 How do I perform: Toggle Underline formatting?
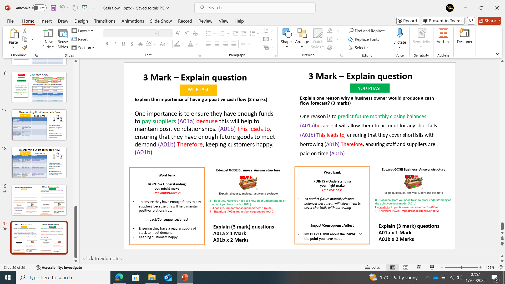point(123,44)
